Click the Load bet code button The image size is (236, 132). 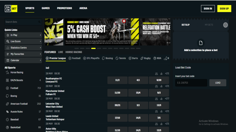[218, 83]
